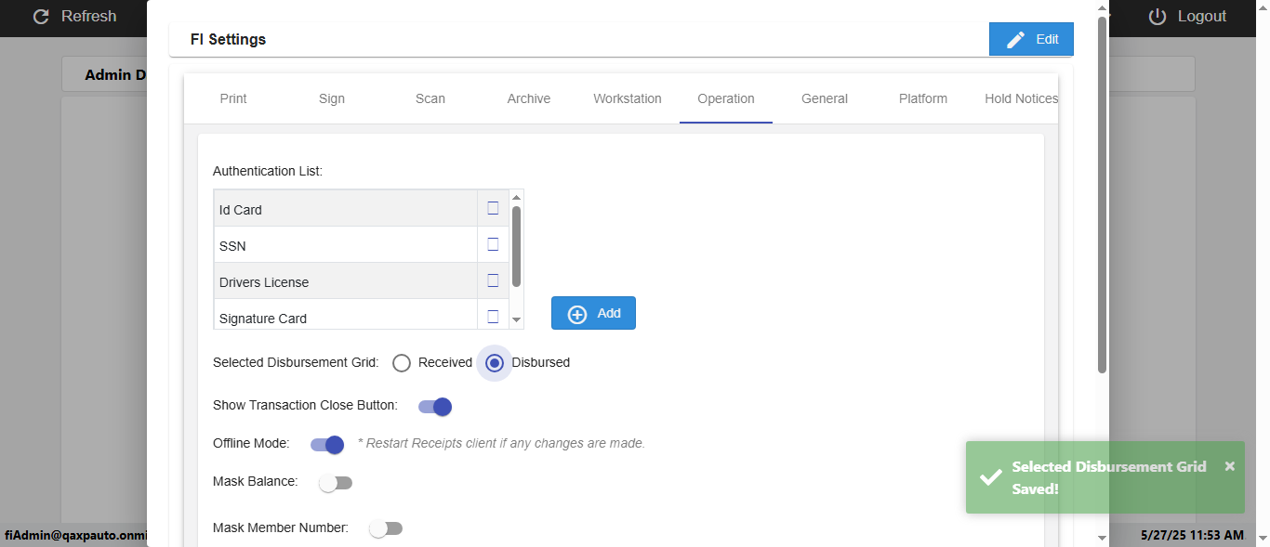Image resolution: width=1270 pixels, height=547 pixels.
Task: Check the Id Card checkbox
Action: (493, 208)
